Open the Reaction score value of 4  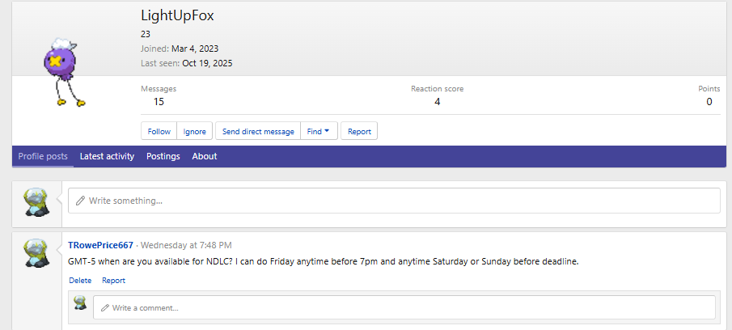pyautogui.click(x=437, y=101)
